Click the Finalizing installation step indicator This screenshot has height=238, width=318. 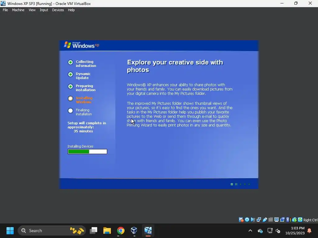tap(70, 111)
